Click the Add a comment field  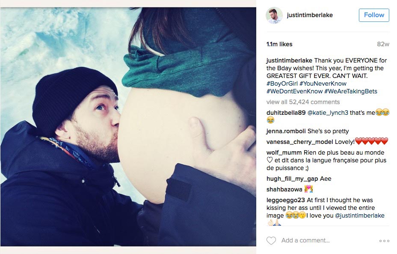tap(305, 240)
